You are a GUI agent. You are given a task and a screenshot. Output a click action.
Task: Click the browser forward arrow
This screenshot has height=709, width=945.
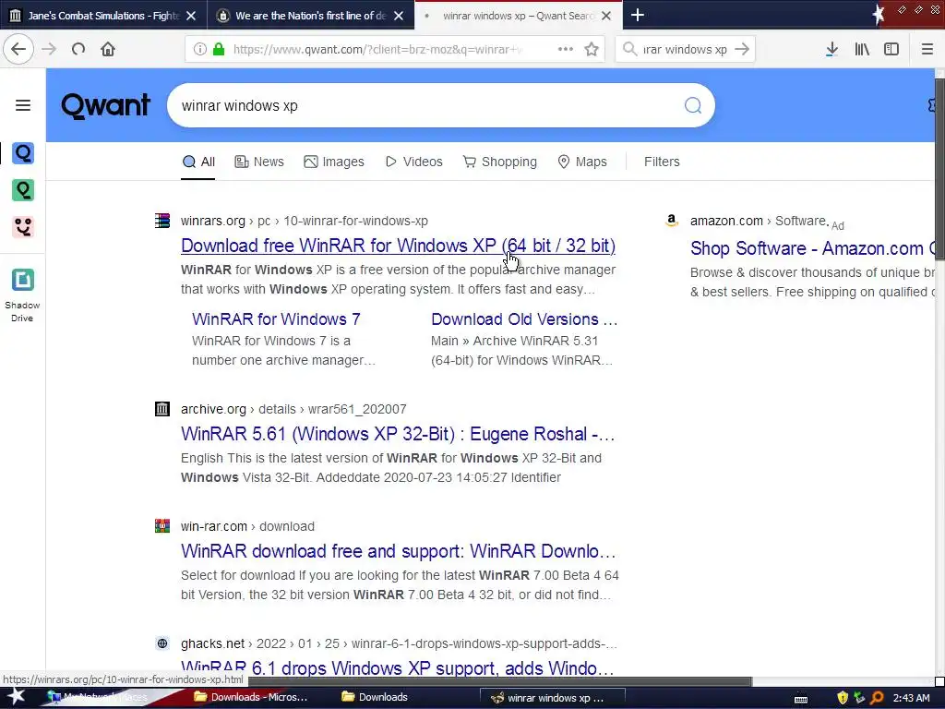coord(49,49)
